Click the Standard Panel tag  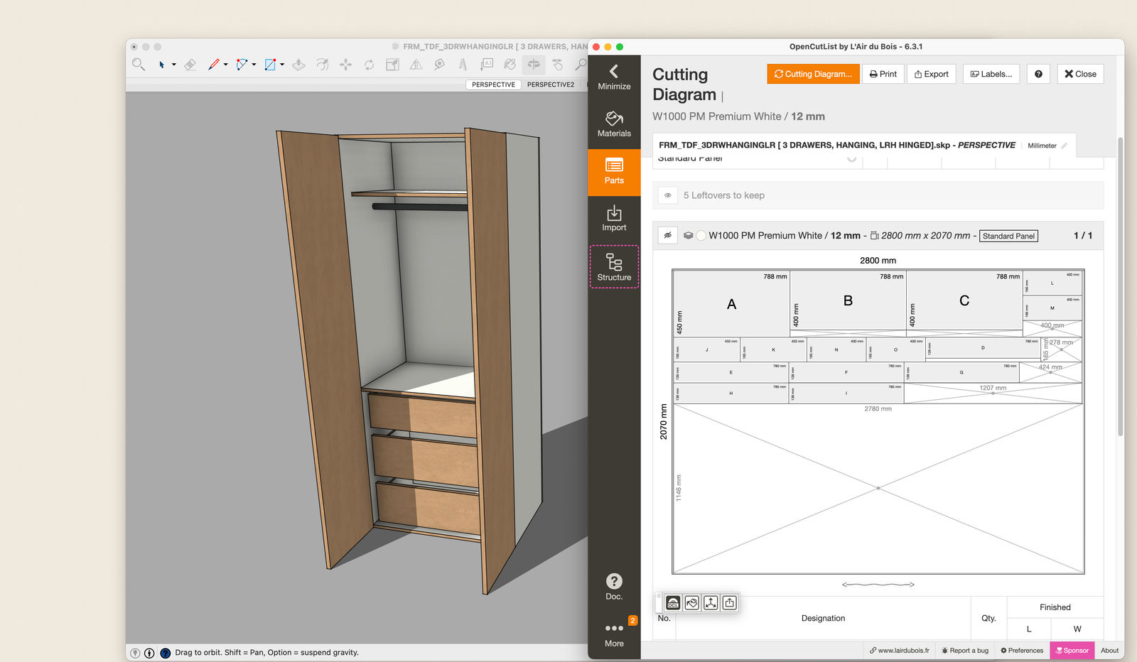tap(1008, 236)
